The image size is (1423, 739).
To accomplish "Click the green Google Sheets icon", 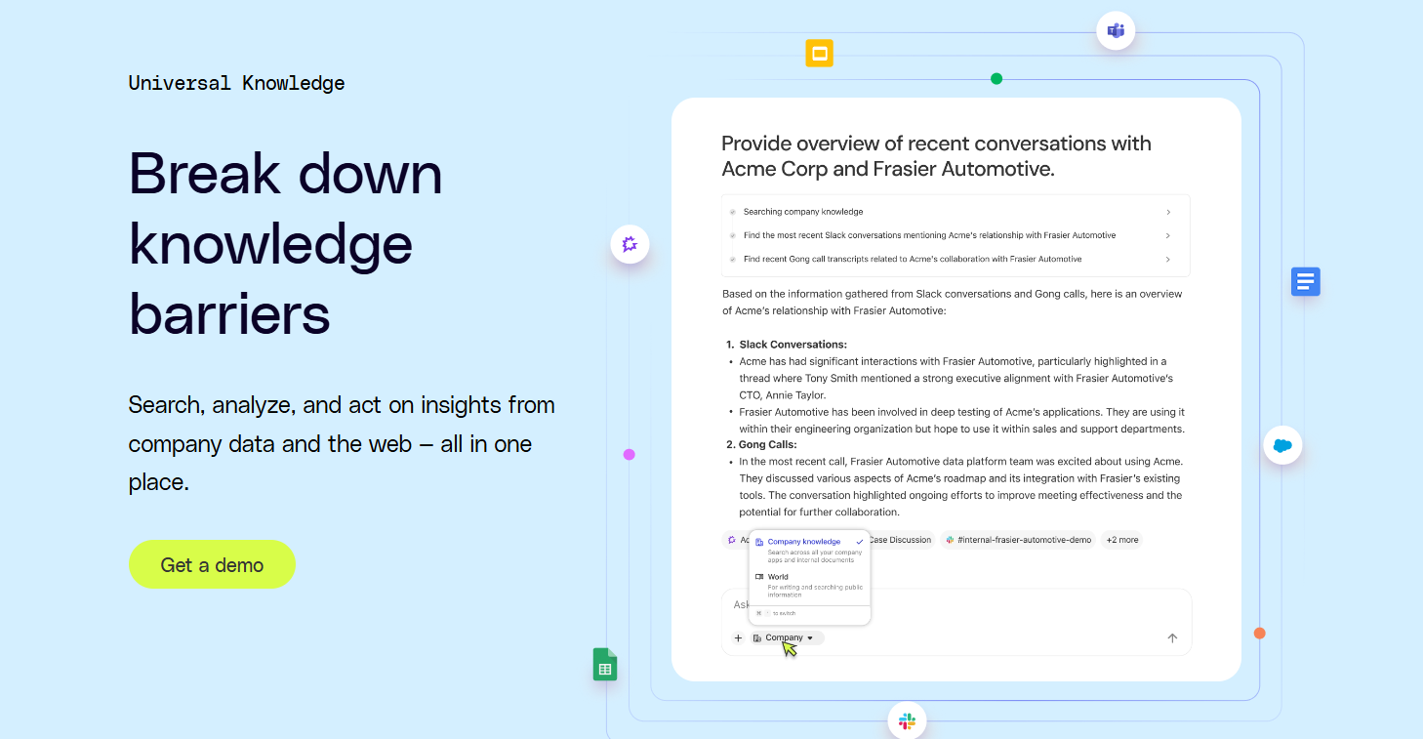I will point(605,665).
